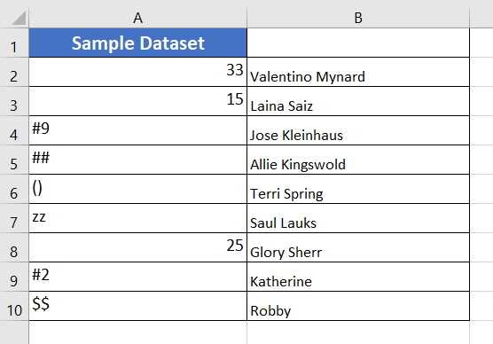Select cell containing parentheses ()

(x=137, y=189)
